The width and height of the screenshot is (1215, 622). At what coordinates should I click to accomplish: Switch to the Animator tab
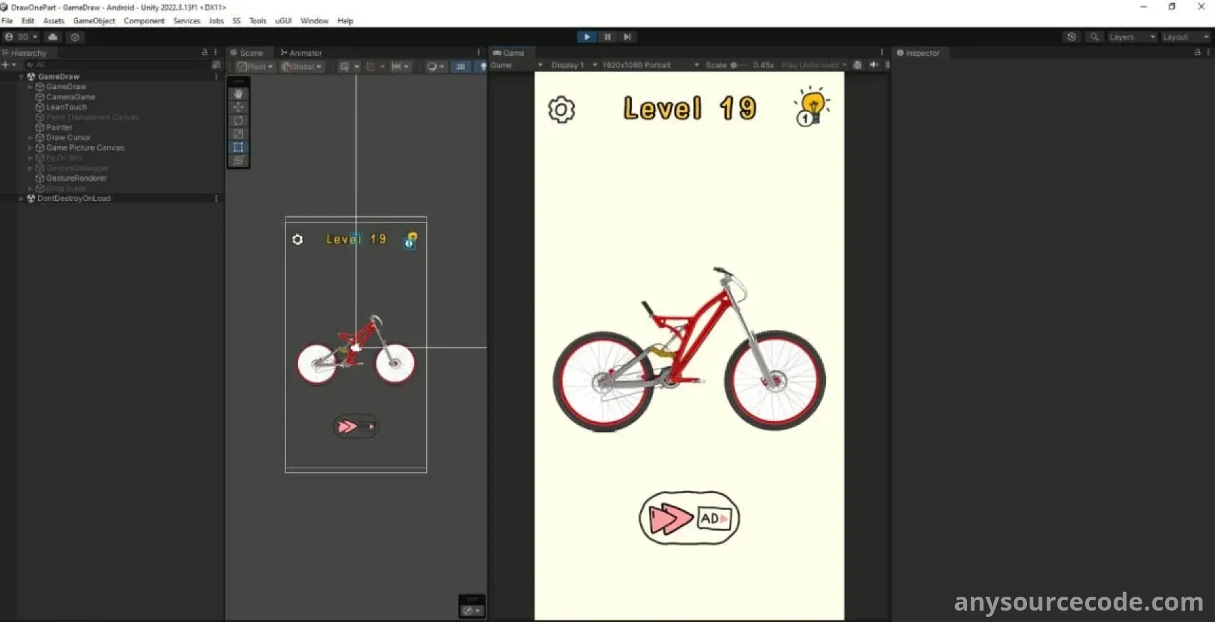click(301, 53)
